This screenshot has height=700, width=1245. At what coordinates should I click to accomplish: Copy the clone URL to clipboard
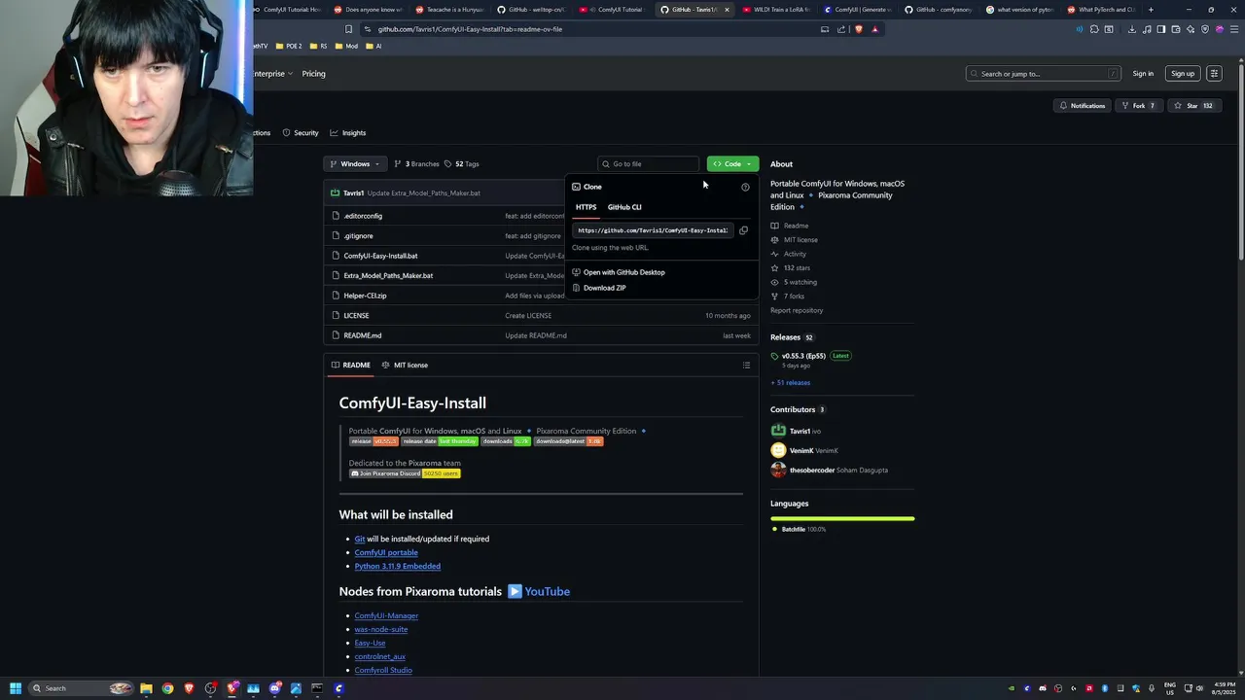point(743,230)
